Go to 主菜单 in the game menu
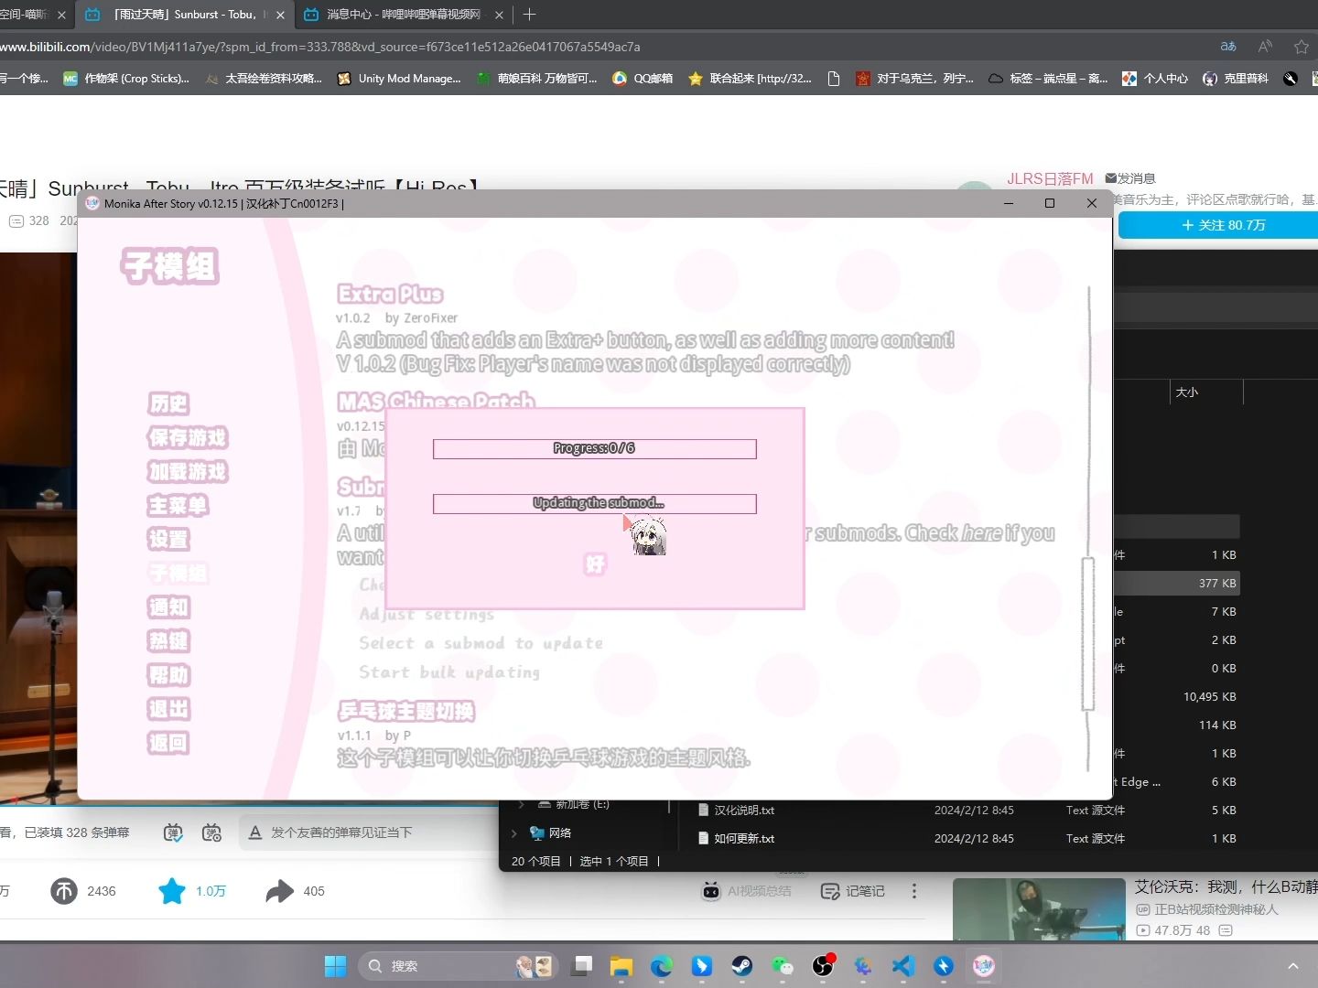The height and width of the screenshot is (988, 1318). tap(178, 505)
